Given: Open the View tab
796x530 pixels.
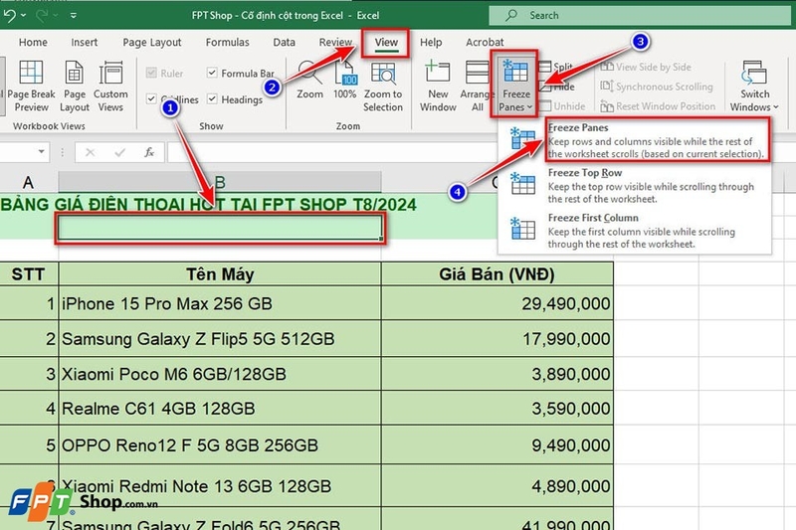Looking at the screenshot, I should click(x=386, y=42).
